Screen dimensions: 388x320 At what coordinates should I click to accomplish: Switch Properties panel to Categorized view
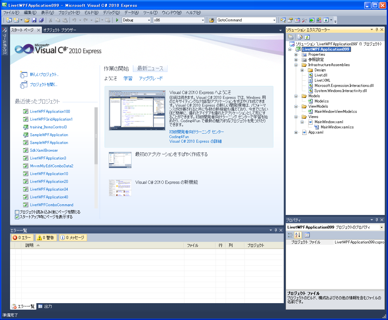[x=290, y=235]
